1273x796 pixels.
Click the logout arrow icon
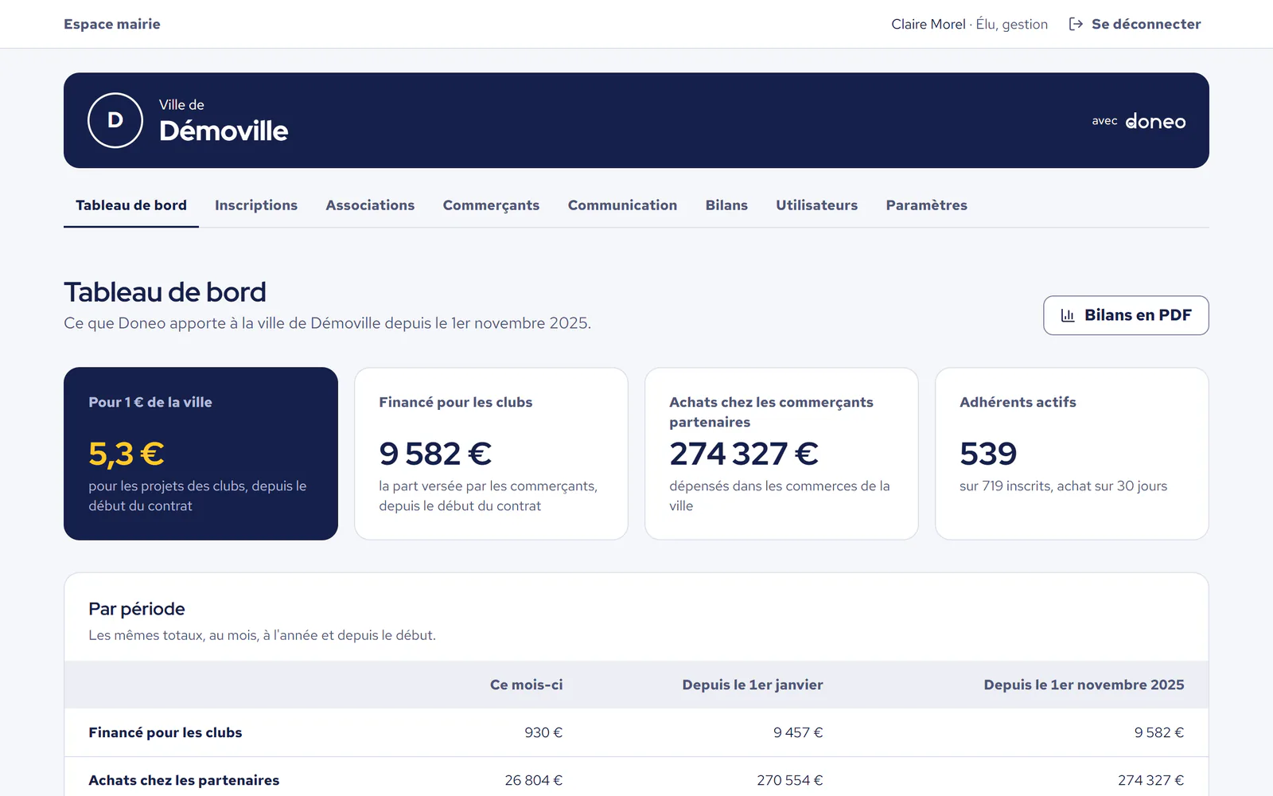(1076, 24)
